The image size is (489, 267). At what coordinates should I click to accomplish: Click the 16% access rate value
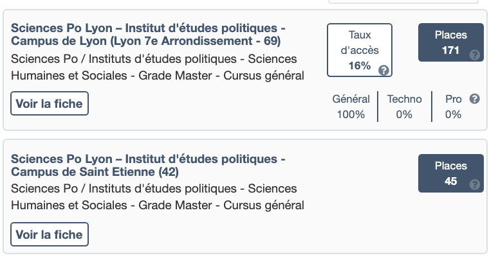(x=360, y=65)
